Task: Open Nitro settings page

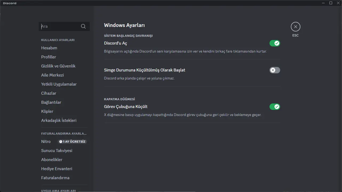Action: coord(46,142)
